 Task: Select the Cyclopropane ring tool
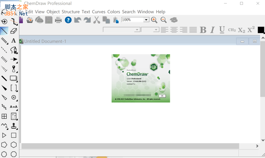click(4, 135)
